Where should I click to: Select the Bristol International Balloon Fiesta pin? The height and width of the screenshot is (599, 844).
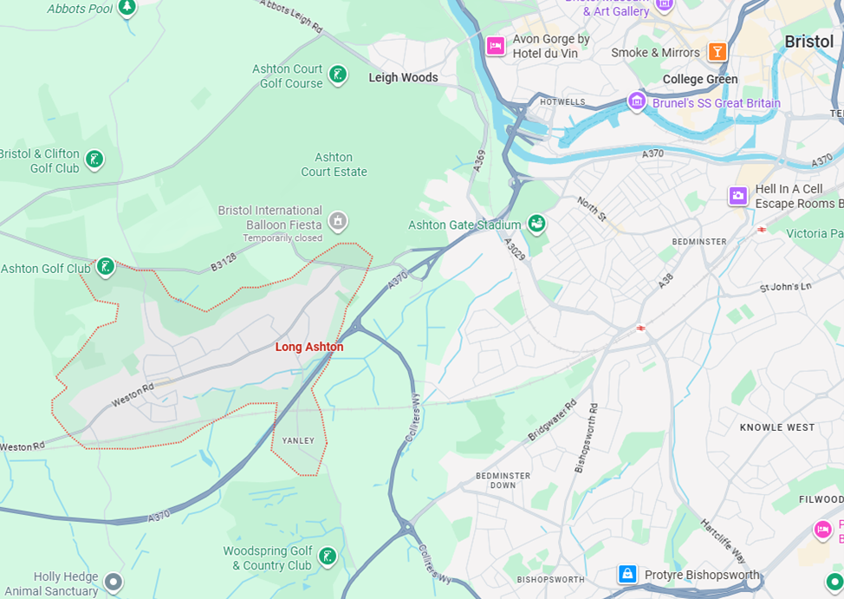[338, 221]
